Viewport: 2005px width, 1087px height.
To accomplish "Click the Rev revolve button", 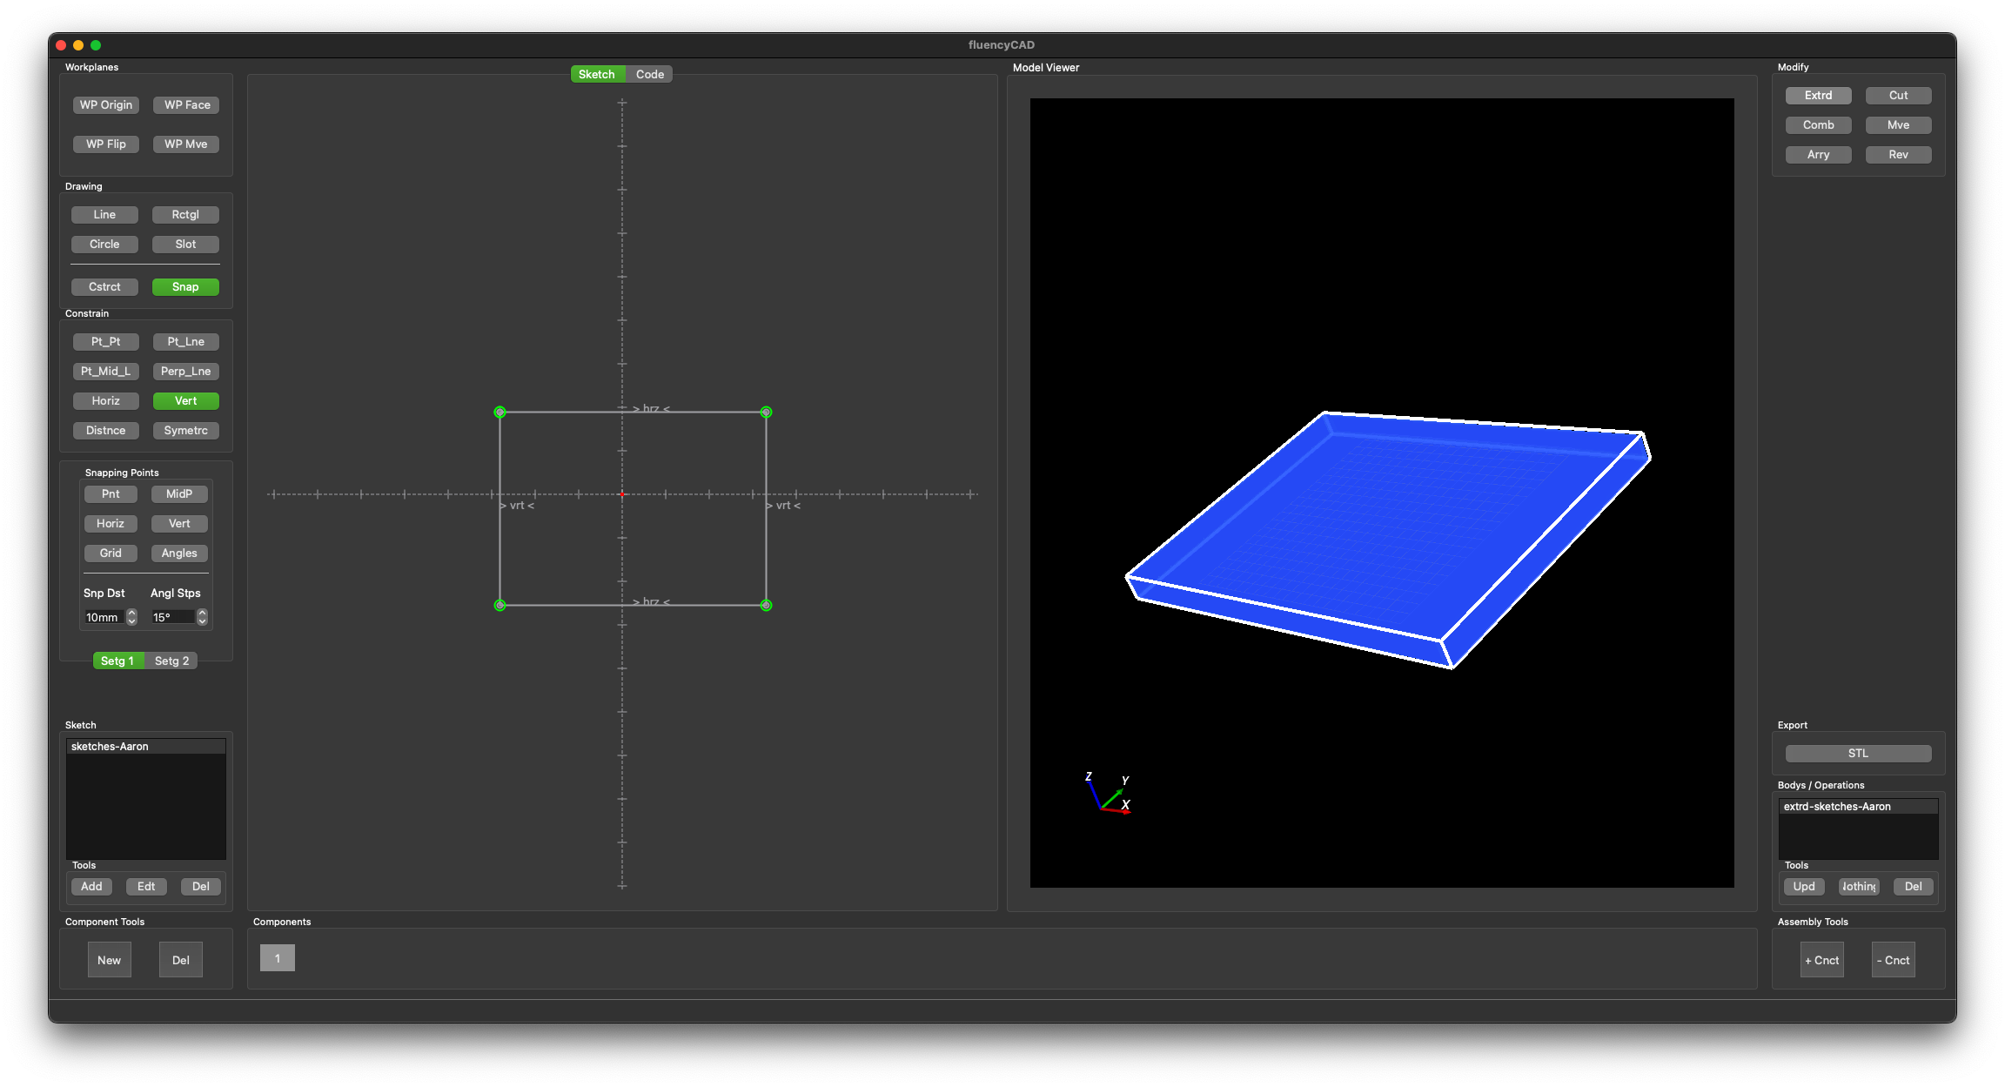I will click(1898, 155).
